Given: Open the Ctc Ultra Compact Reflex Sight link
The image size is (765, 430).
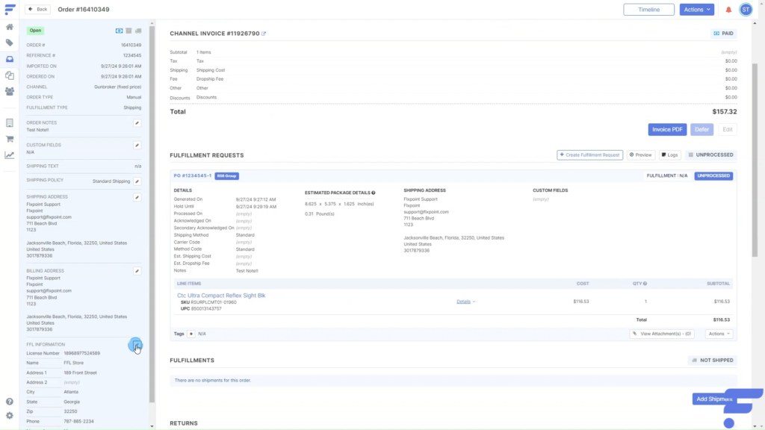Looking at the screenshot, I should pyautogui.click(x=221, y=296).
